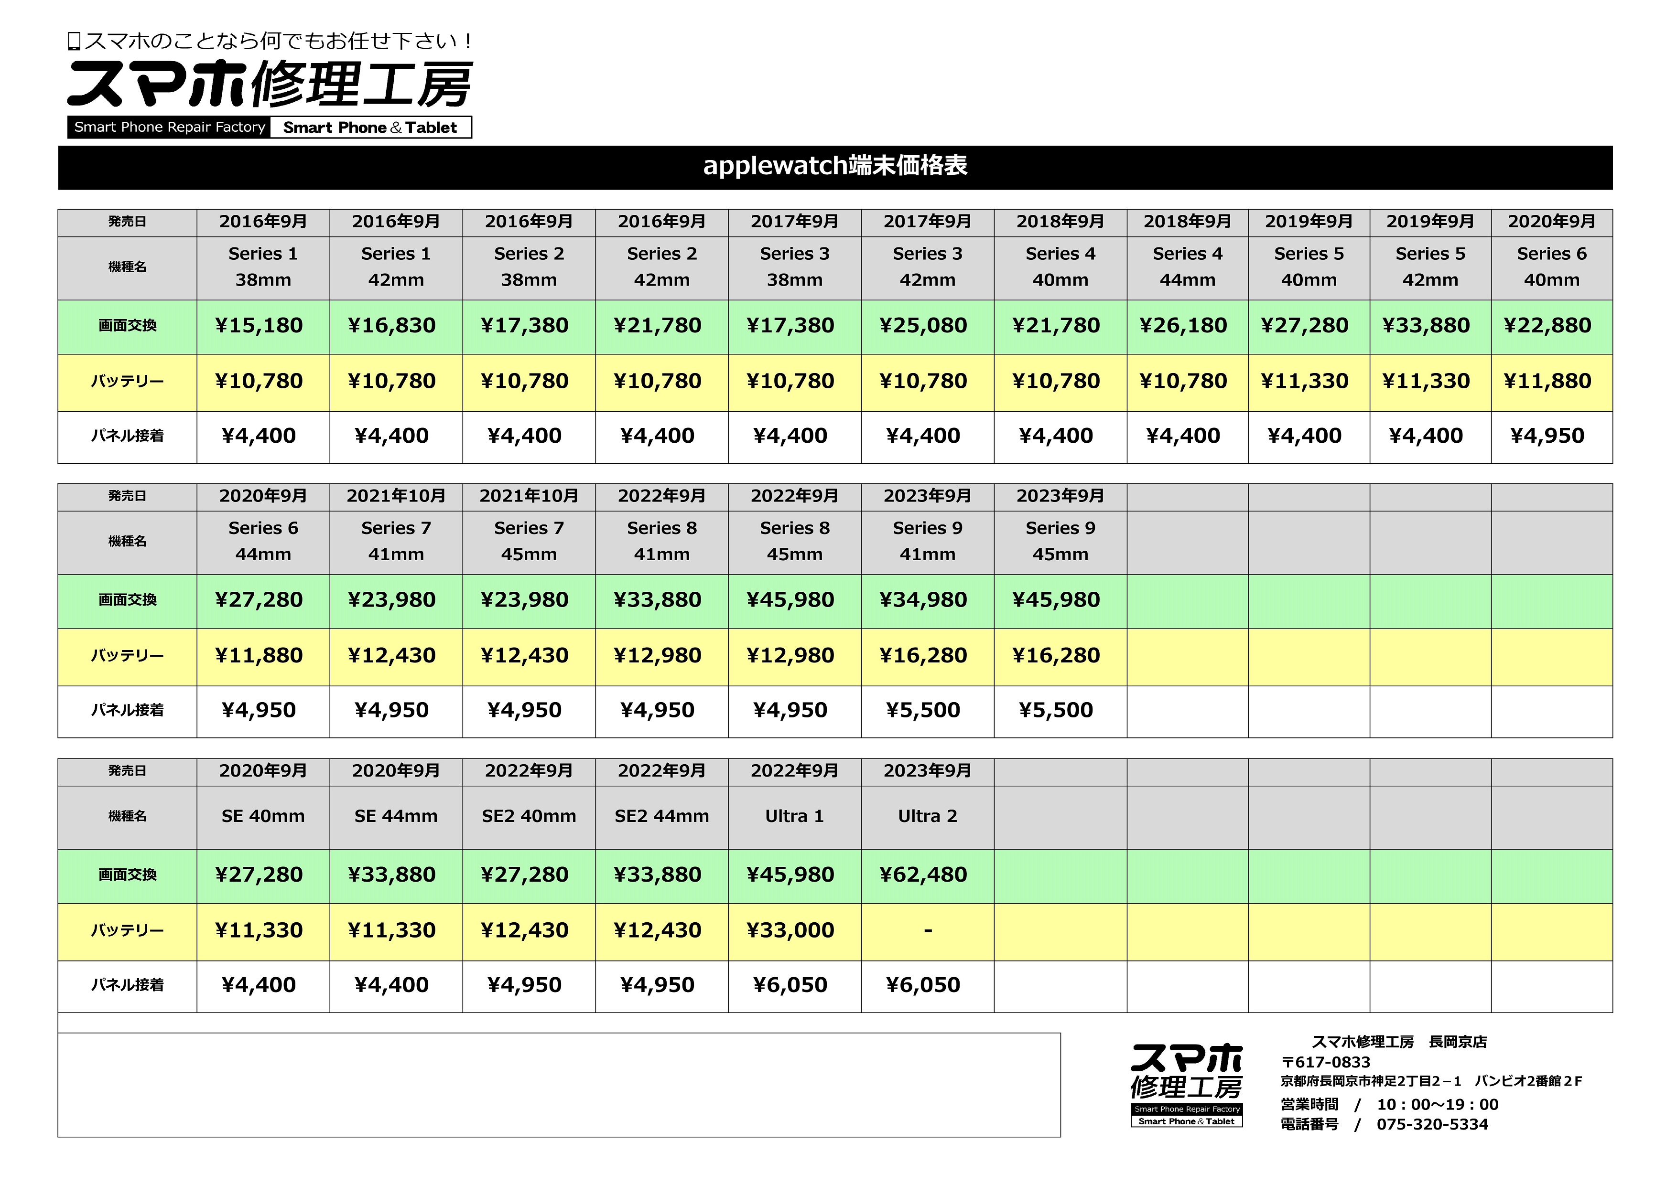Select ¥11,330 battery price under Series 5 40mm

(x=1305, y=381)
